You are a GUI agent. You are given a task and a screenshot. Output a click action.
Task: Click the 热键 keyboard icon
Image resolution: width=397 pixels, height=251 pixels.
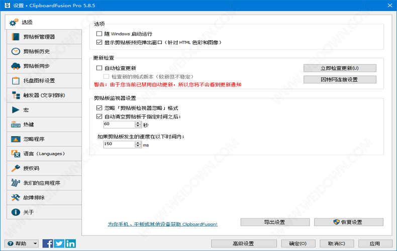tap(16, 124)
